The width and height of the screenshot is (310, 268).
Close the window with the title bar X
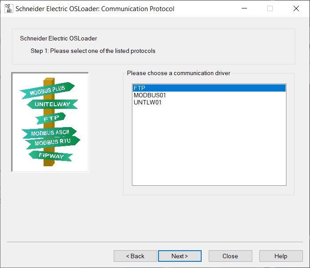296,8
